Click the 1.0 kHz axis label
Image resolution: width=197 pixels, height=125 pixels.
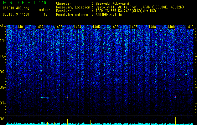coord(3,56)
